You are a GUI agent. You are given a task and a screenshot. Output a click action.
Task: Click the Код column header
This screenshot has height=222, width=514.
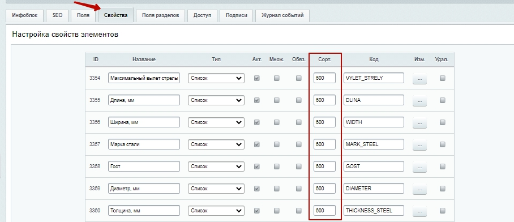(374, 59)
